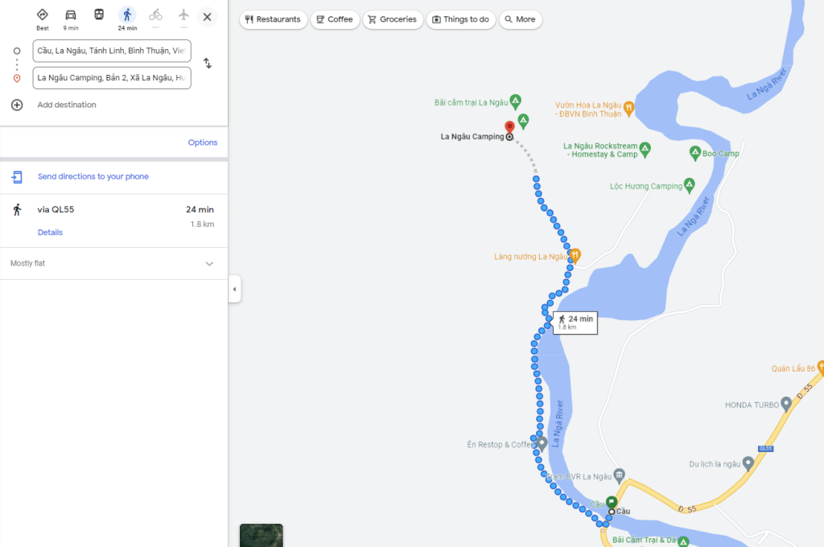Click Send directions to your phone
Image resolution: width=824 pixels, height=547 pixels.
pos(93,176)
